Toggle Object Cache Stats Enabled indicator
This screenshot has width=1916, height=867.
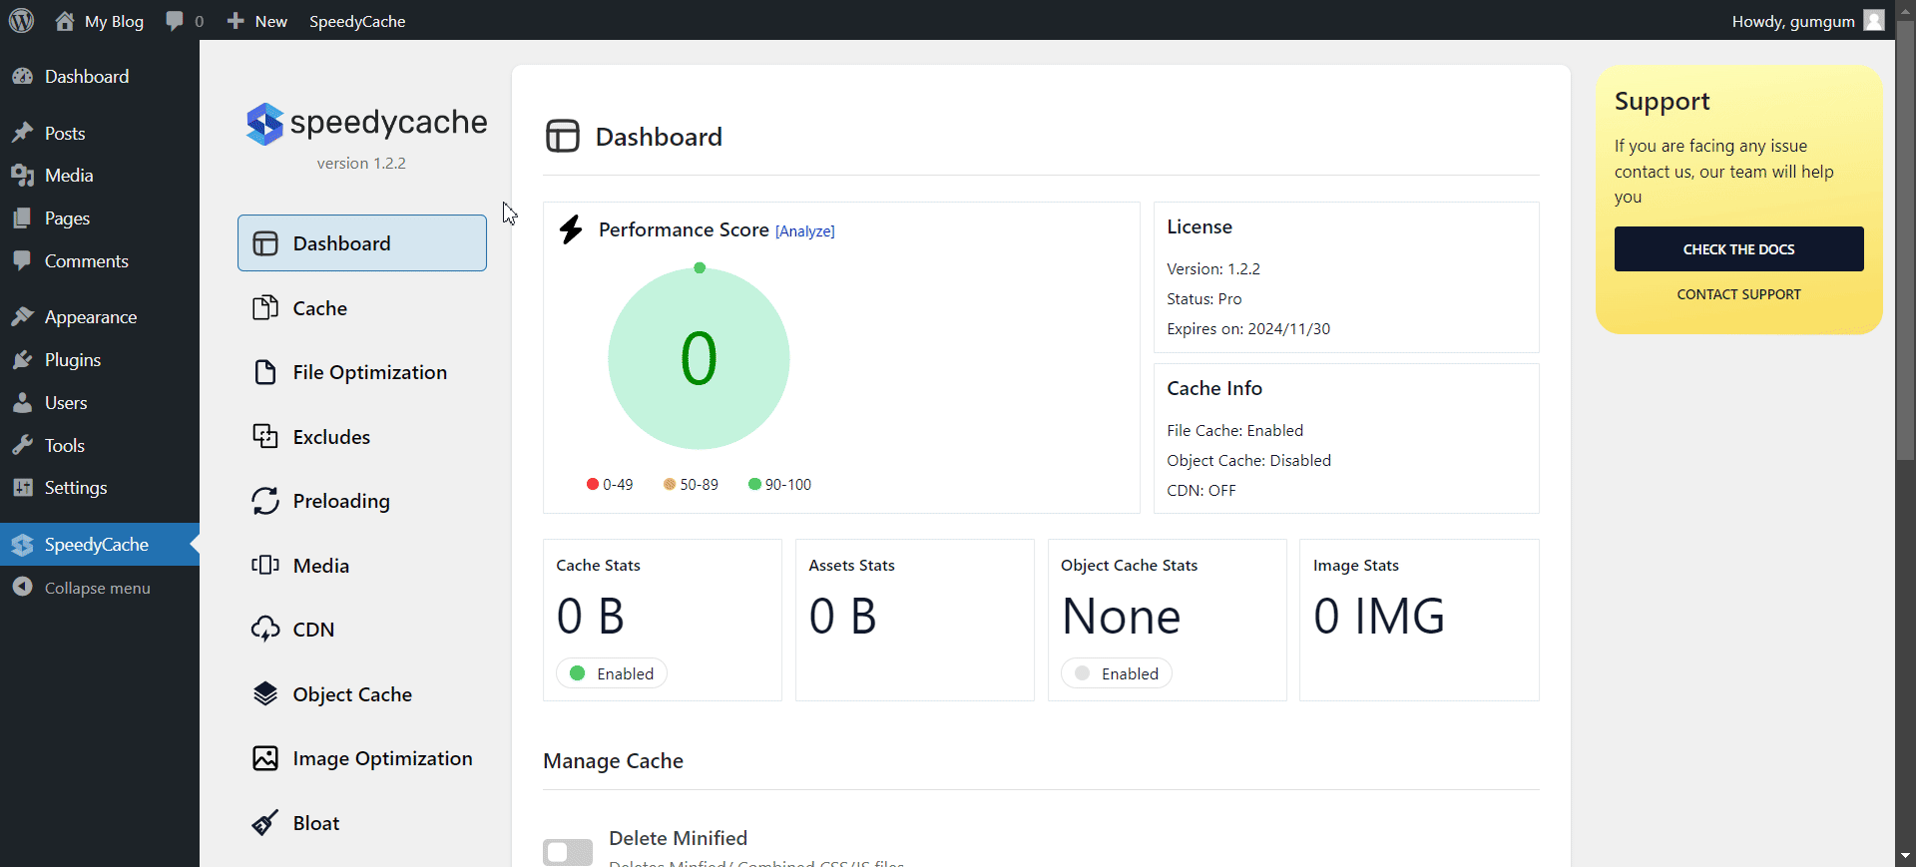coord(1117,673)
